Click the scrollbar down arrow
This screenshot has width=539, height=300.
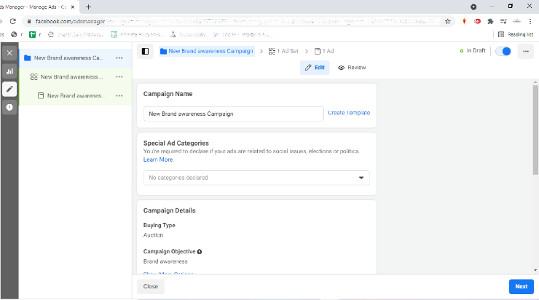click(535, 270)
